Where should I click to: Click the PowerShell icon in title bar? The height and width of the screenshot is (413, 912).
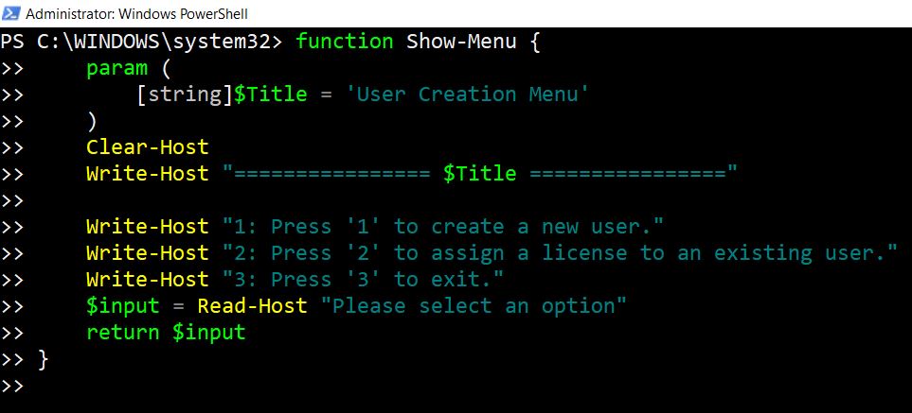(x=11, y=13)
